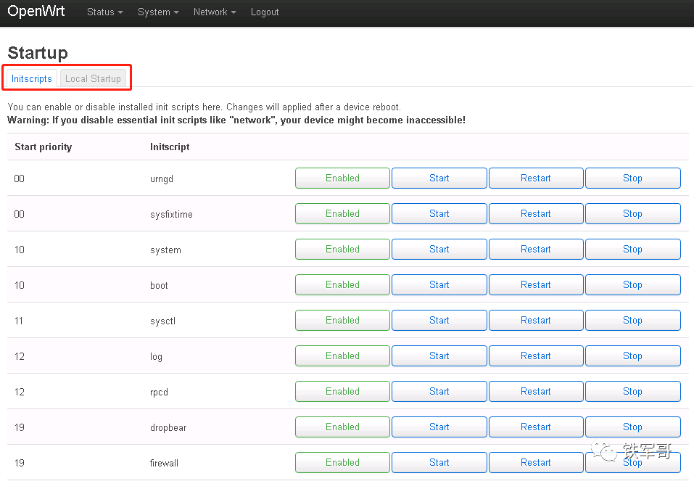Screen dimensions: 694x481
Task: Restart the sysctl service
Action: (x=535, y=320)
